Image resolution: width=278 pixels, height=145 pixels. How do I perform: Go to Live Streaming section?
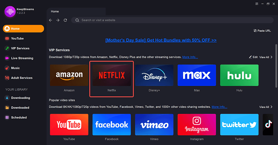(22, 58)
